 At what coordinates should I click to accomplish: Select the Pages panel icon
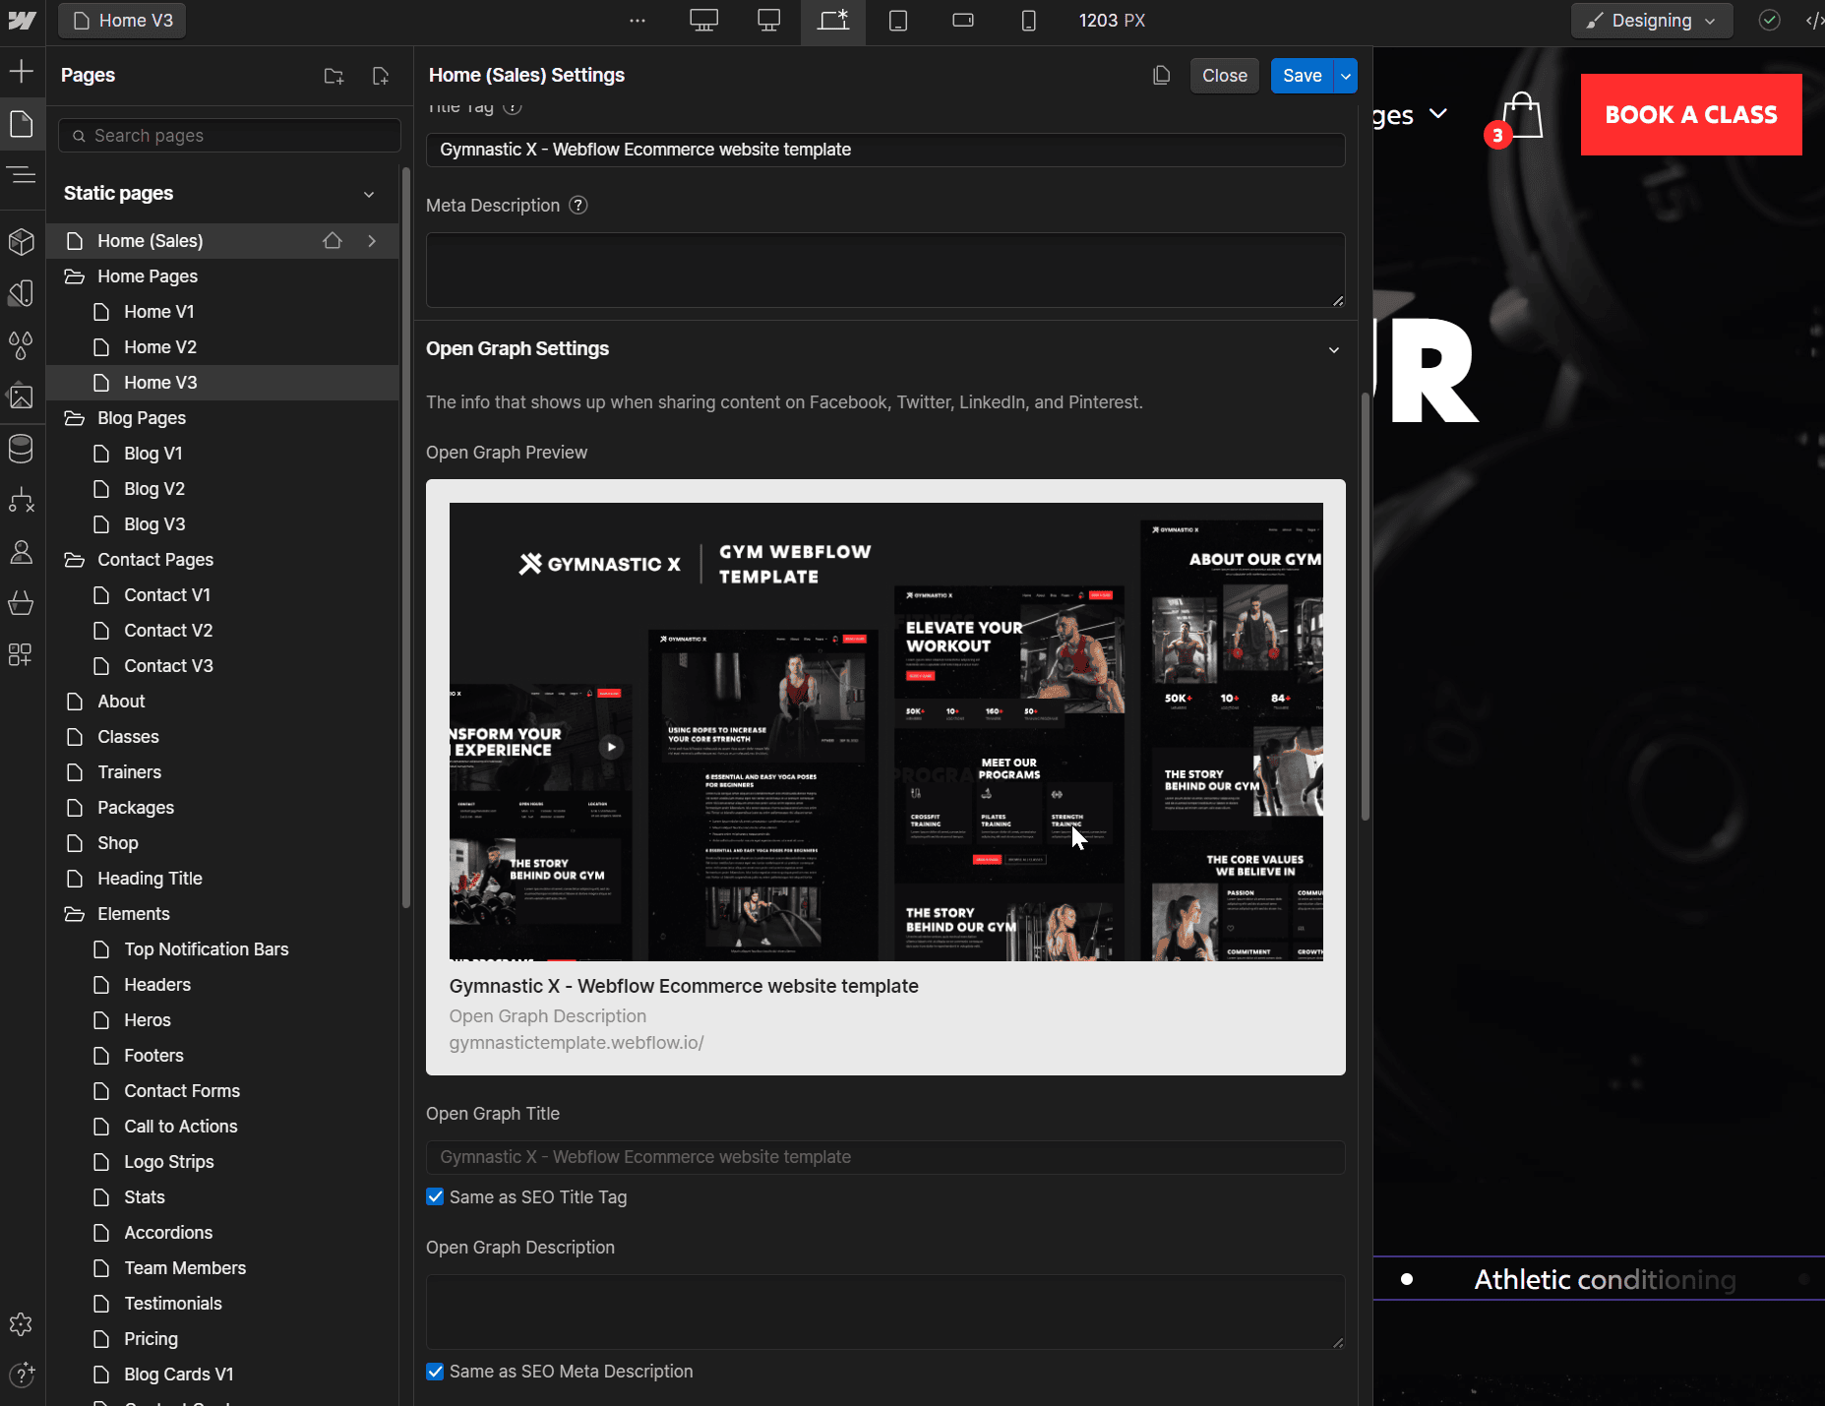(x=22, y=124)
